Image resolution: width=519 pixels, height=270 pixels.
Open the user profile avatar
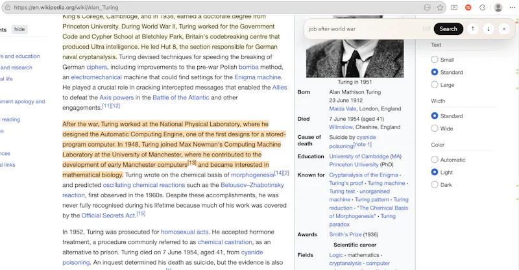(x=498, y=7)
